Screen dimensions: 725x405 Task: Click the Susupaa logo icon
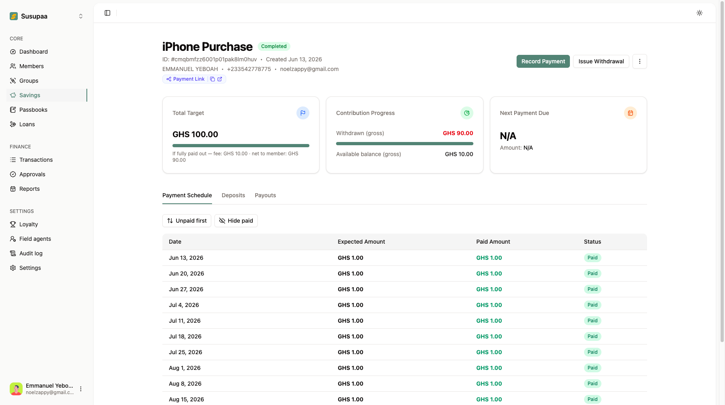click(x=14, y=16)
